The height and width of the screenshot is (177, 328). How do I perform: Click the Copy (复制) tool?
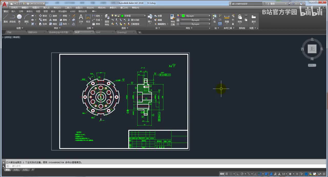pyautogui.click(x=43, y=20)
